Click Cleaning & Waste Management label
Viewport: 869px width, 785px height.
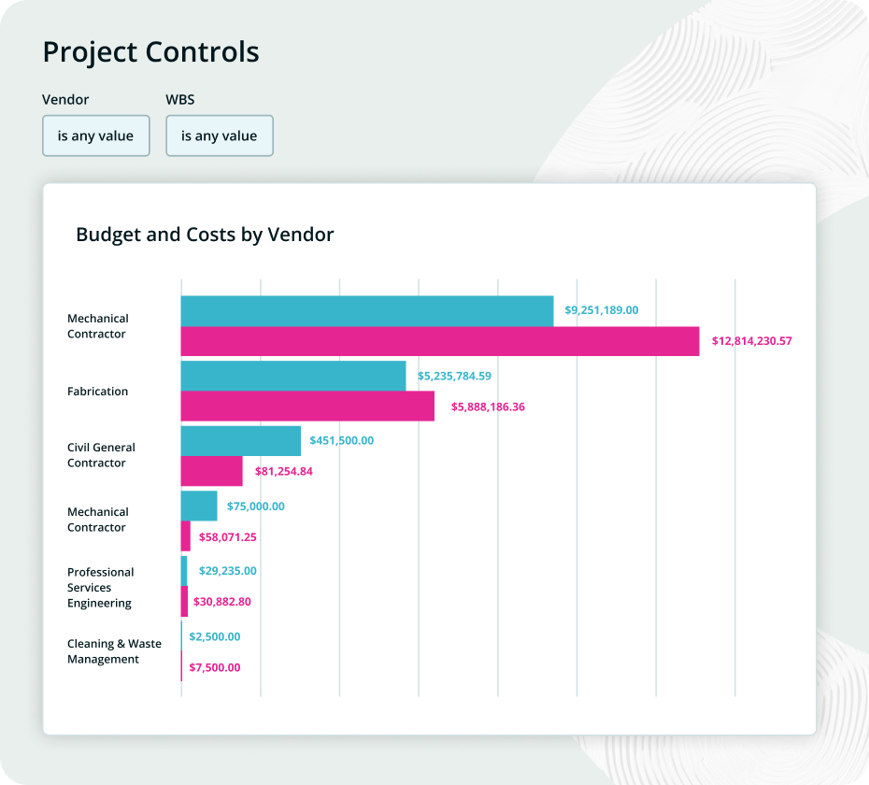click(113, 651)
